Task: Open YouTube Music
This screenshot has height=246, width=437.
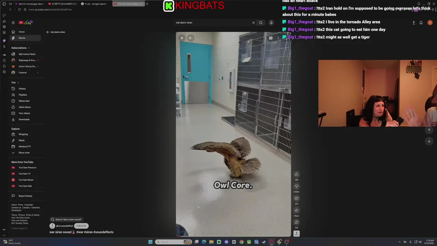Action: [x=26, y=180]
